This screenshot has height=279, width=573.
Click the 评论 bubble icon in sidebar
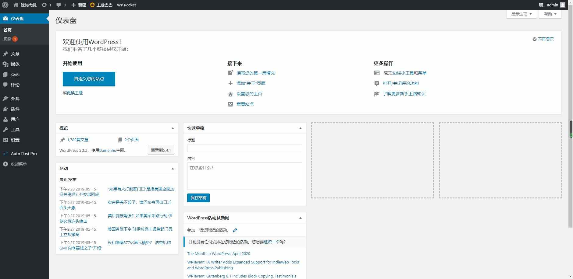5,85
